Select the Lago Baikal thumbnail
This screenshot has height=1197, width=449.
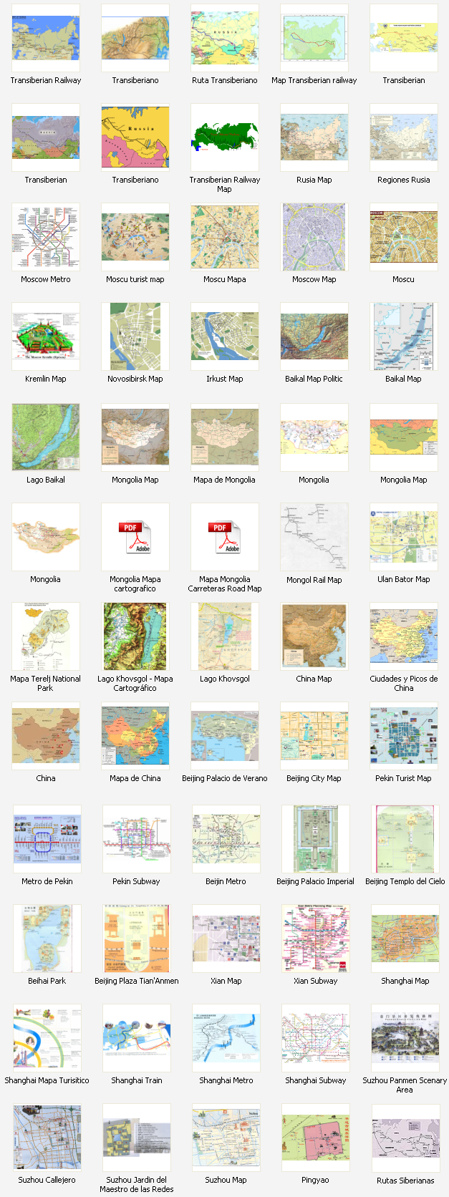[x=46, y=437]
